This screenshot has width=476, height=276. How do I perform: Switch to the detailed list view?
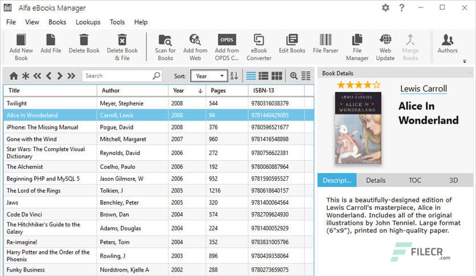[x=264, y=76]
